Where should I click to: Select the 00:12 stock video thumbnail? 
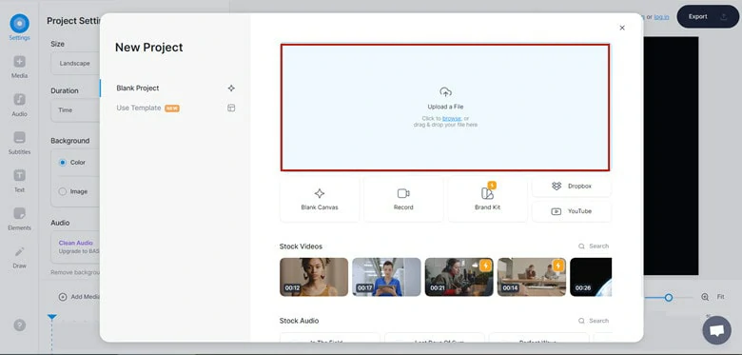pos(314,277)
